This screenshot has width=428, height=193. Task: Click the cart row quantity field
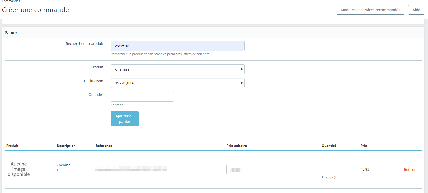pos(334,169)
